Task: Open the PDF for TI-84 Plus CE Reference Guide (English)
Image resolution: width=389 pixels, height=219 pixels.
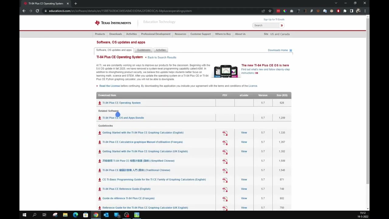Action: (x=225, y=189)
